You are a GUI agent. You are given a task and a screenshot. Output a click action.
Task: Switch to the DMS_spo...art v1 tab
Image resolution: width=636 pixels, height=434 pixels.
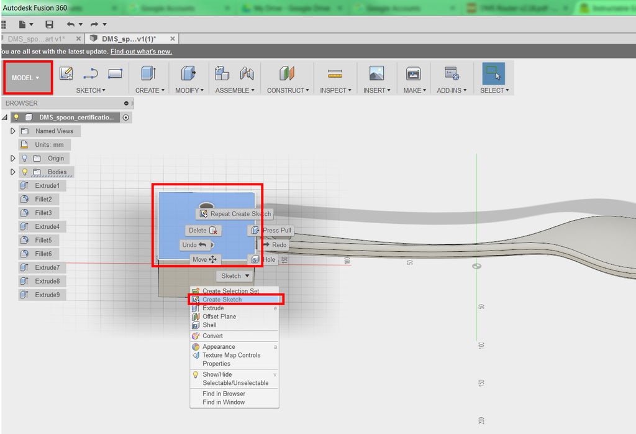36,39
